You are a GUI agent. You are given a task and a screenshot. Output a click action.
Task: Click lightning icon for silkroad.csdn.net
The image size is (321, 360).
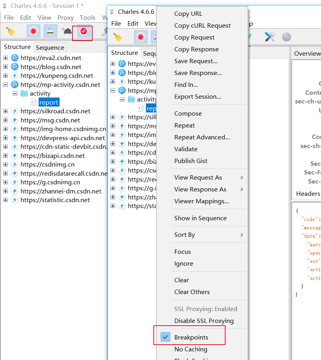[15, 111]
